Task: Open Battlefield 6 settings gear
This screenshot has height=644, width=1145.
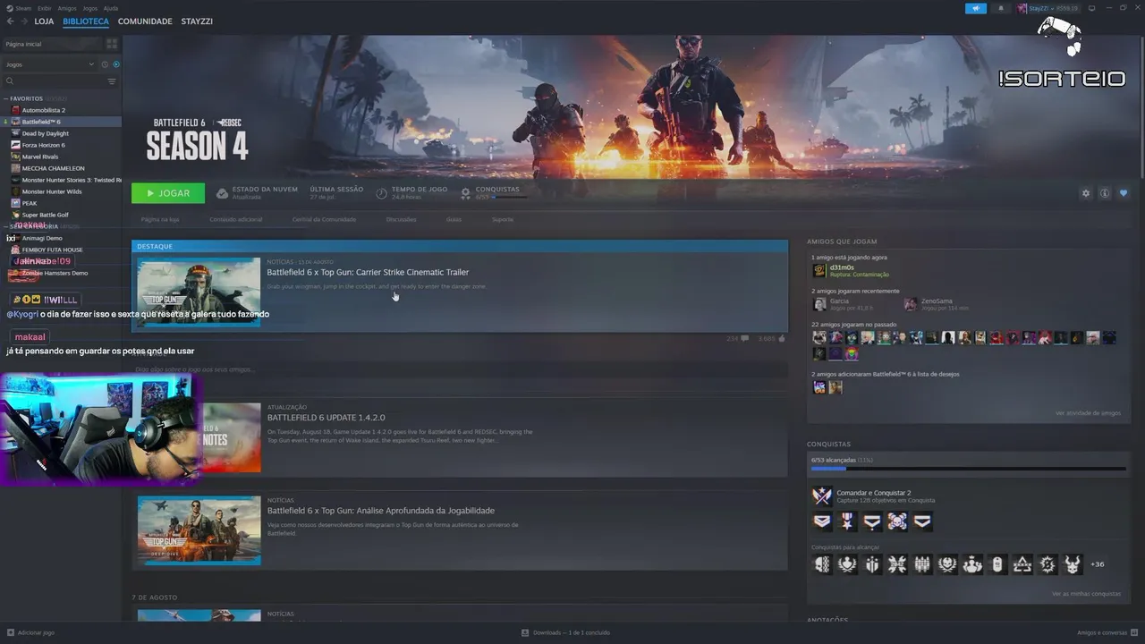Action: point(1086,193)
